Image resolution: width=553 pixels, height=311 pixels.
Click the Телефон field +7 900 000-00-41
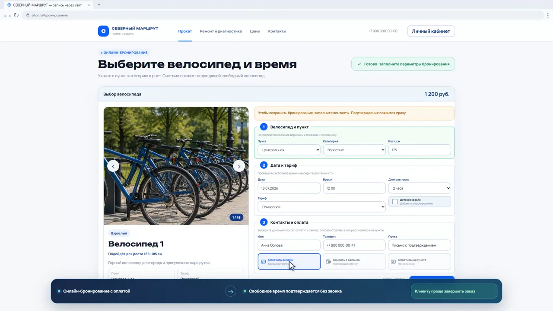[354, 245]
